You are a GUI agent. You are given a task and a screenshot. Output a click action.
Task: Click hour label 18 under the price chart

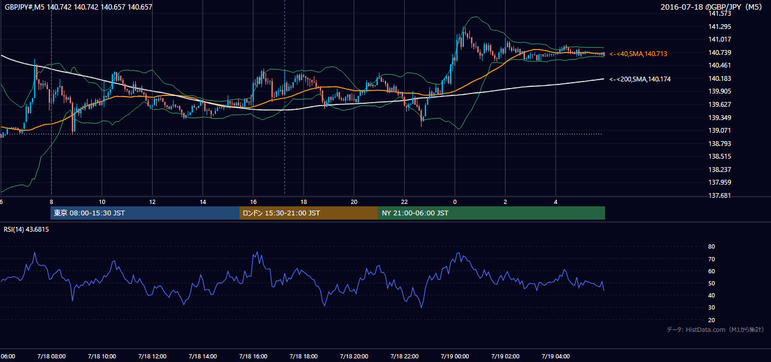tap(304, 202)
